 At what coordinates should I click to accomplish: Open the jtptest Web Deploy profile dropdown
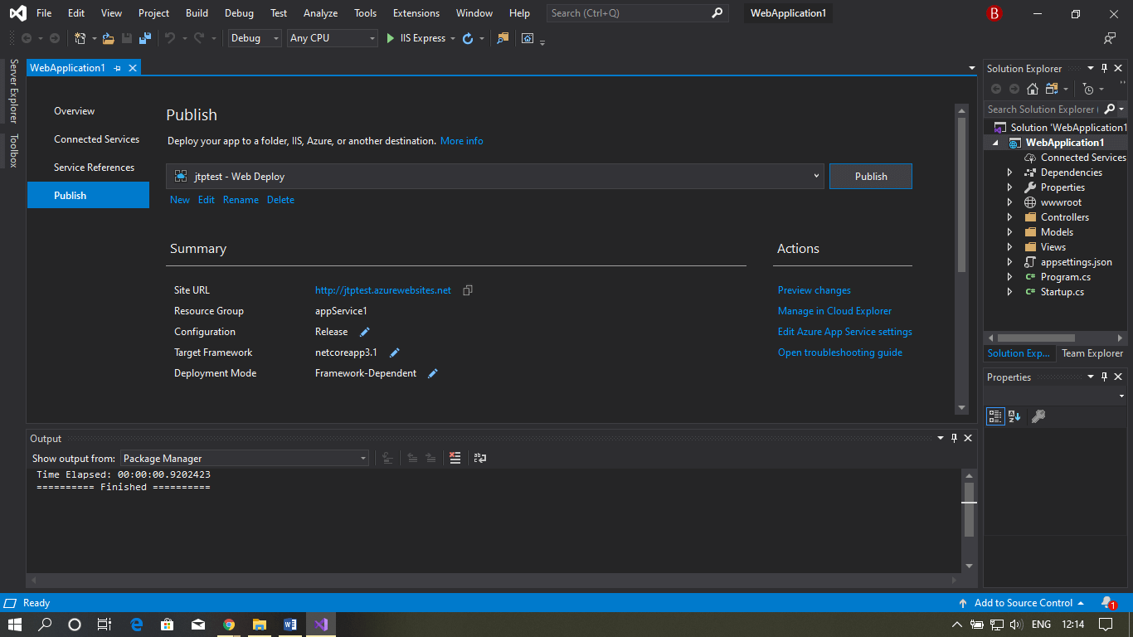[495, 176]
